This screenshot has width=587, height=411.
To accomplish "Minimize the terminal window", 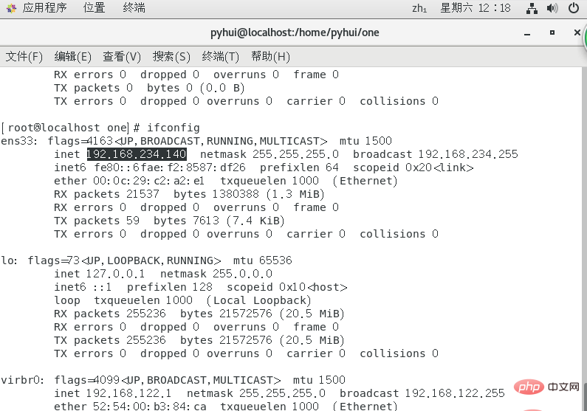I will tap(527, 33).
